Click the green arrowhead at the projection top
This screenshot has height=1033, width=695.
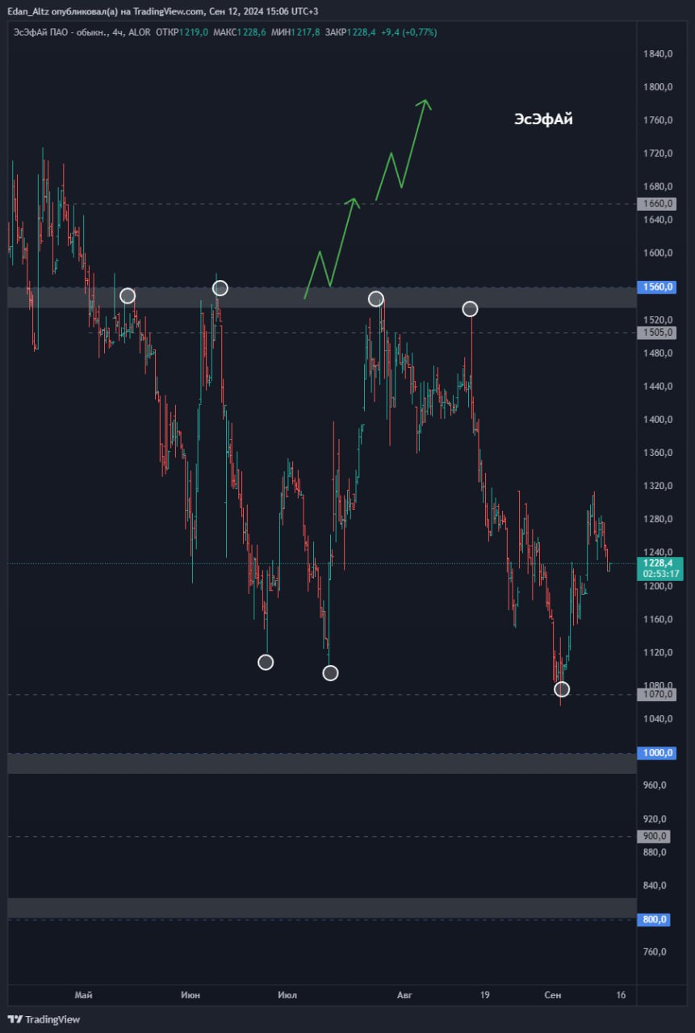coord(425,103)
